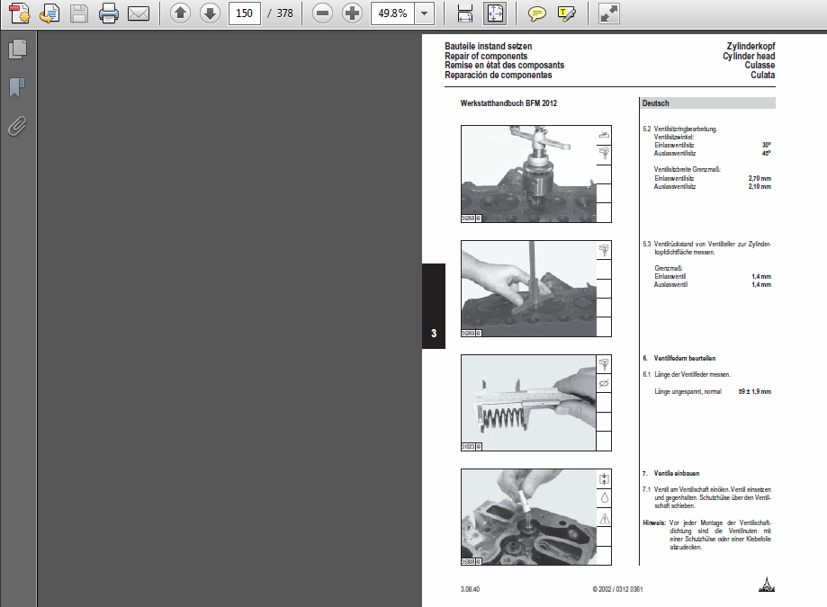Click the black chapter 3 tab marker
The height and width of the screenshot is (607, 827).
(x=434, y=306)
